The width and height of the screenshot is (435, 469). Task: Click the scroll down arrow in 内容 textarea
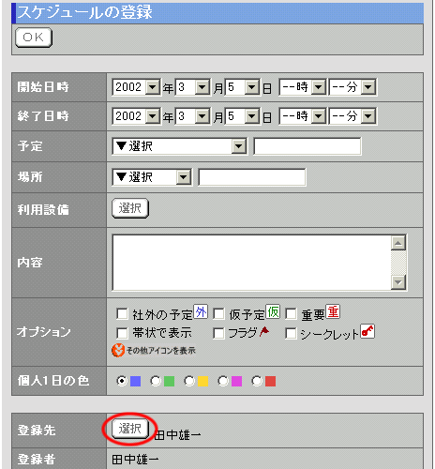(x=398, y=282)
